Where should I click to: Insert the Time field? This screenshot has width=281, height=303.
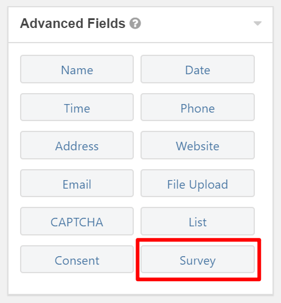click(x=77, y=107)
